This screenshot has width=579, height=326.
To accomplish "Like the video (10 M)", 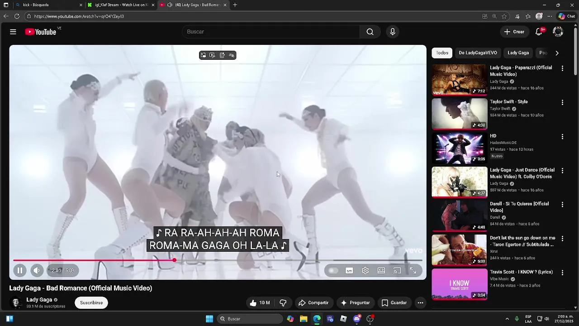I will (260, 302).
